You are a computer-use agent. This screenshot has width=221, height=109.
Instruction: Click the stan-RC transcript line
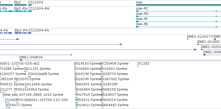(x=178, y=11)
